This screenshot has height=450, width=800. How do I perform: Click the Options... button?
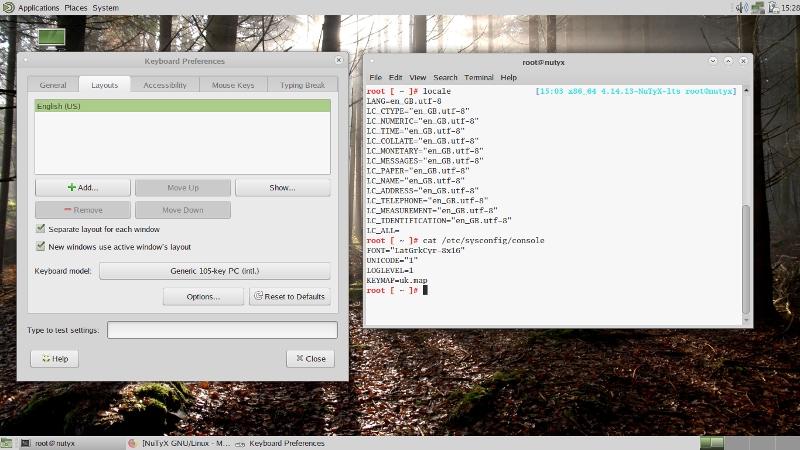(x=203, y=296)
